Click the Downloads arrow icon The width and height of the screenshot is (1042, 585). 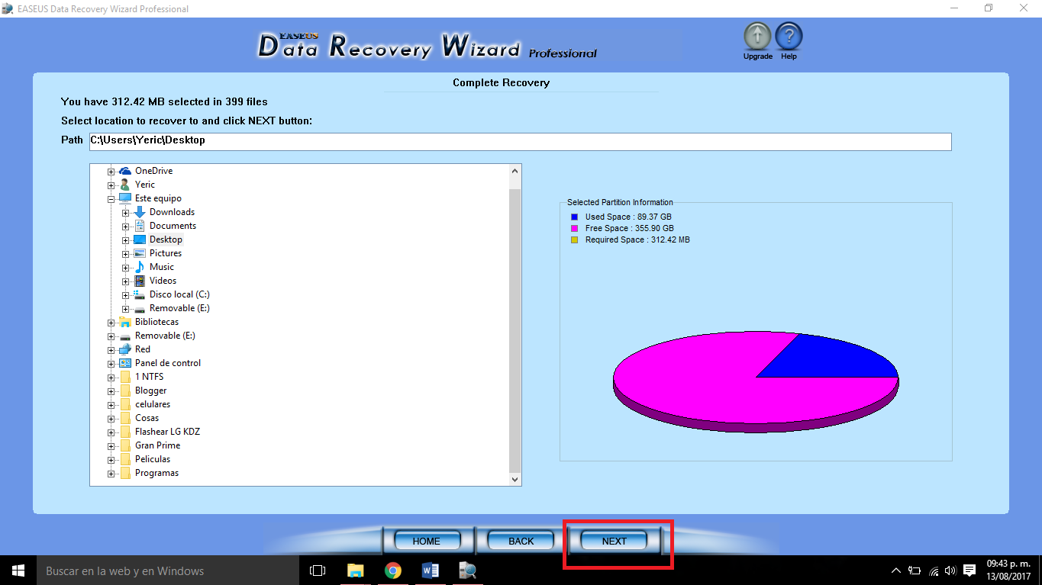(140, 212)
